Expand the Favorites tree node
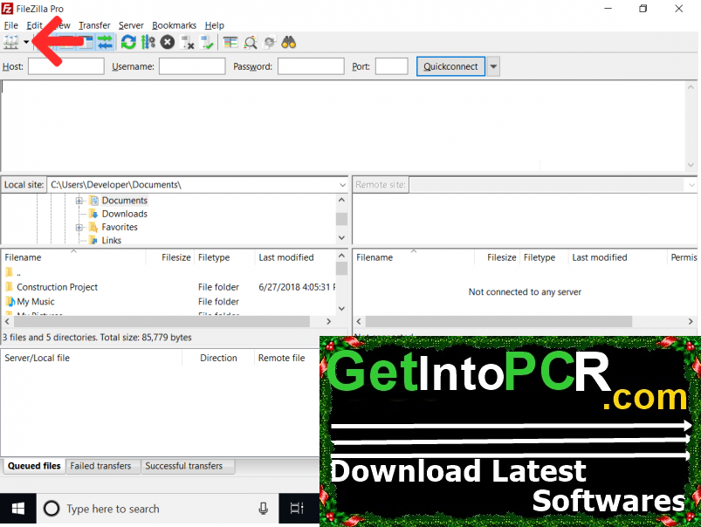The height and width of the screenshot is (527, 701). pos(79,227)
